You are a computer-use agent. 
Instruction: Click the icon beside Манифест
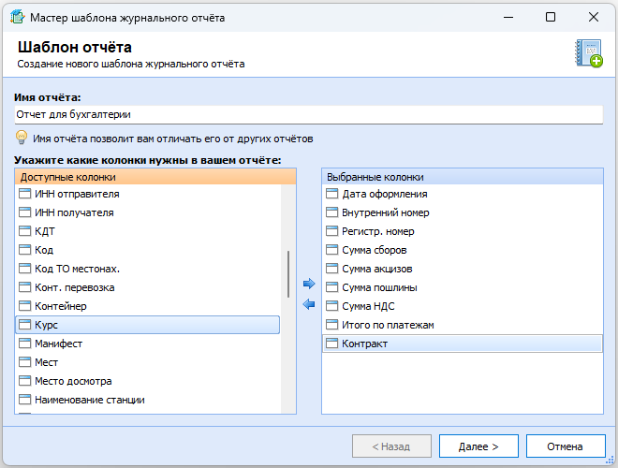(x=26, y=344)
